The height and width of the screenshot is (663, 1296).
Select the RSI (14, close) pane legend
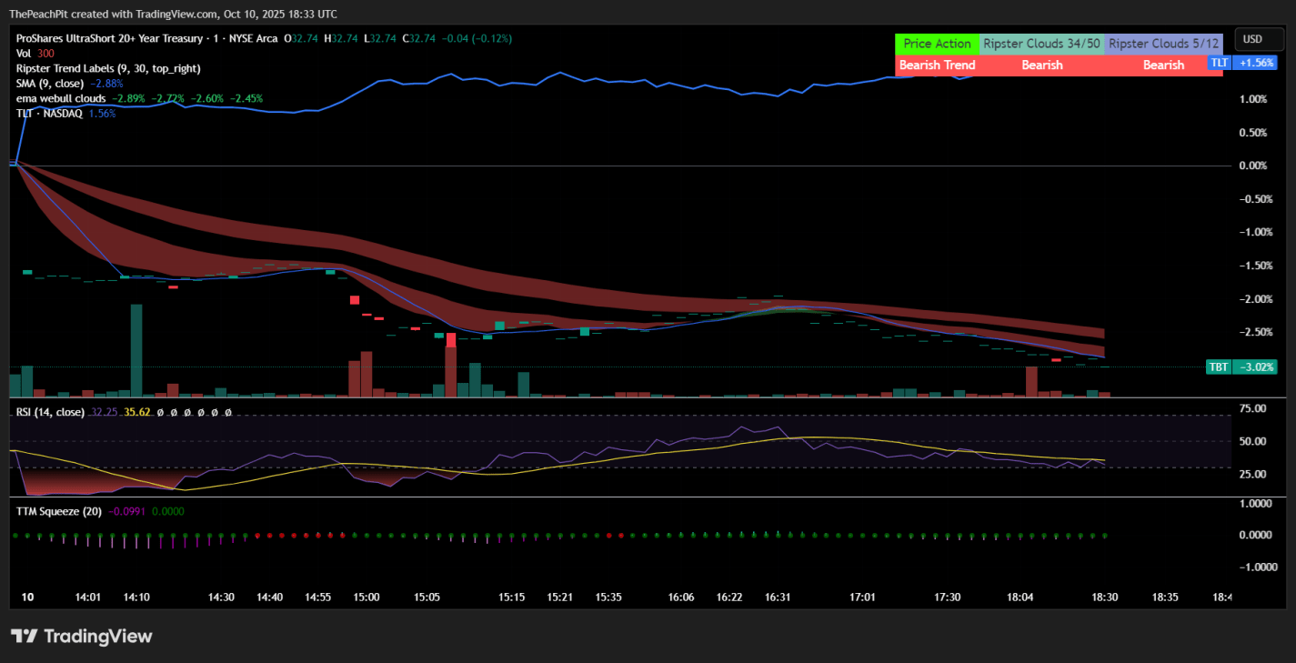pyautogui.click(x=50, y=412)
